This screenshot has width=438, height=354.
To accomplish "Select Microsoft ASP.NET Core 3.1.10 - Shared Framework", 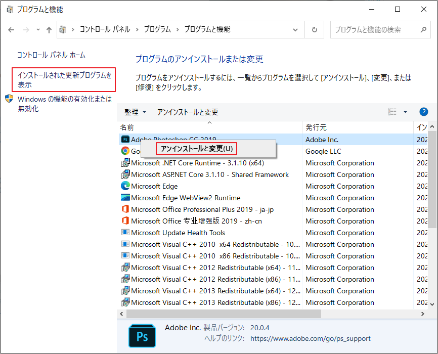I will tap(210, 174).
